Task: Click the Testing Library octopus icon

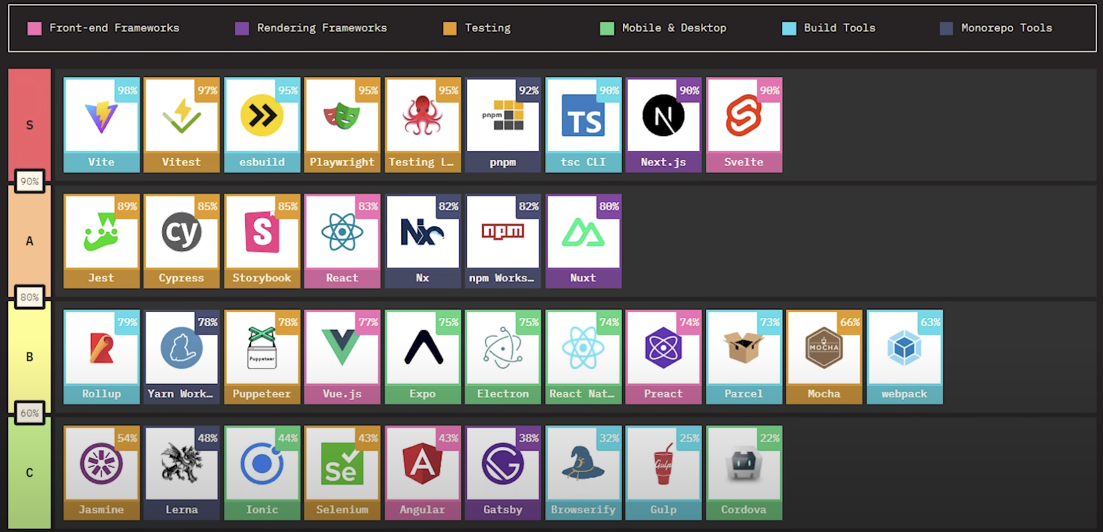Action: point(422,115)
